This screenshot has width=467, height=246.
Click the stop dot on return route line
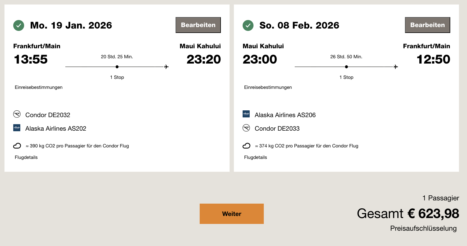[346, 67]
